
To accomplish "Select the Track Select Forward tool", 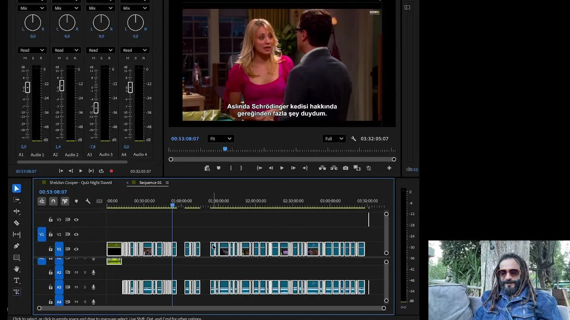I will tap(16, 200).
